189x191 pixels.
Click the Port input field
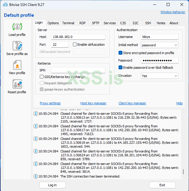(60, 45)
